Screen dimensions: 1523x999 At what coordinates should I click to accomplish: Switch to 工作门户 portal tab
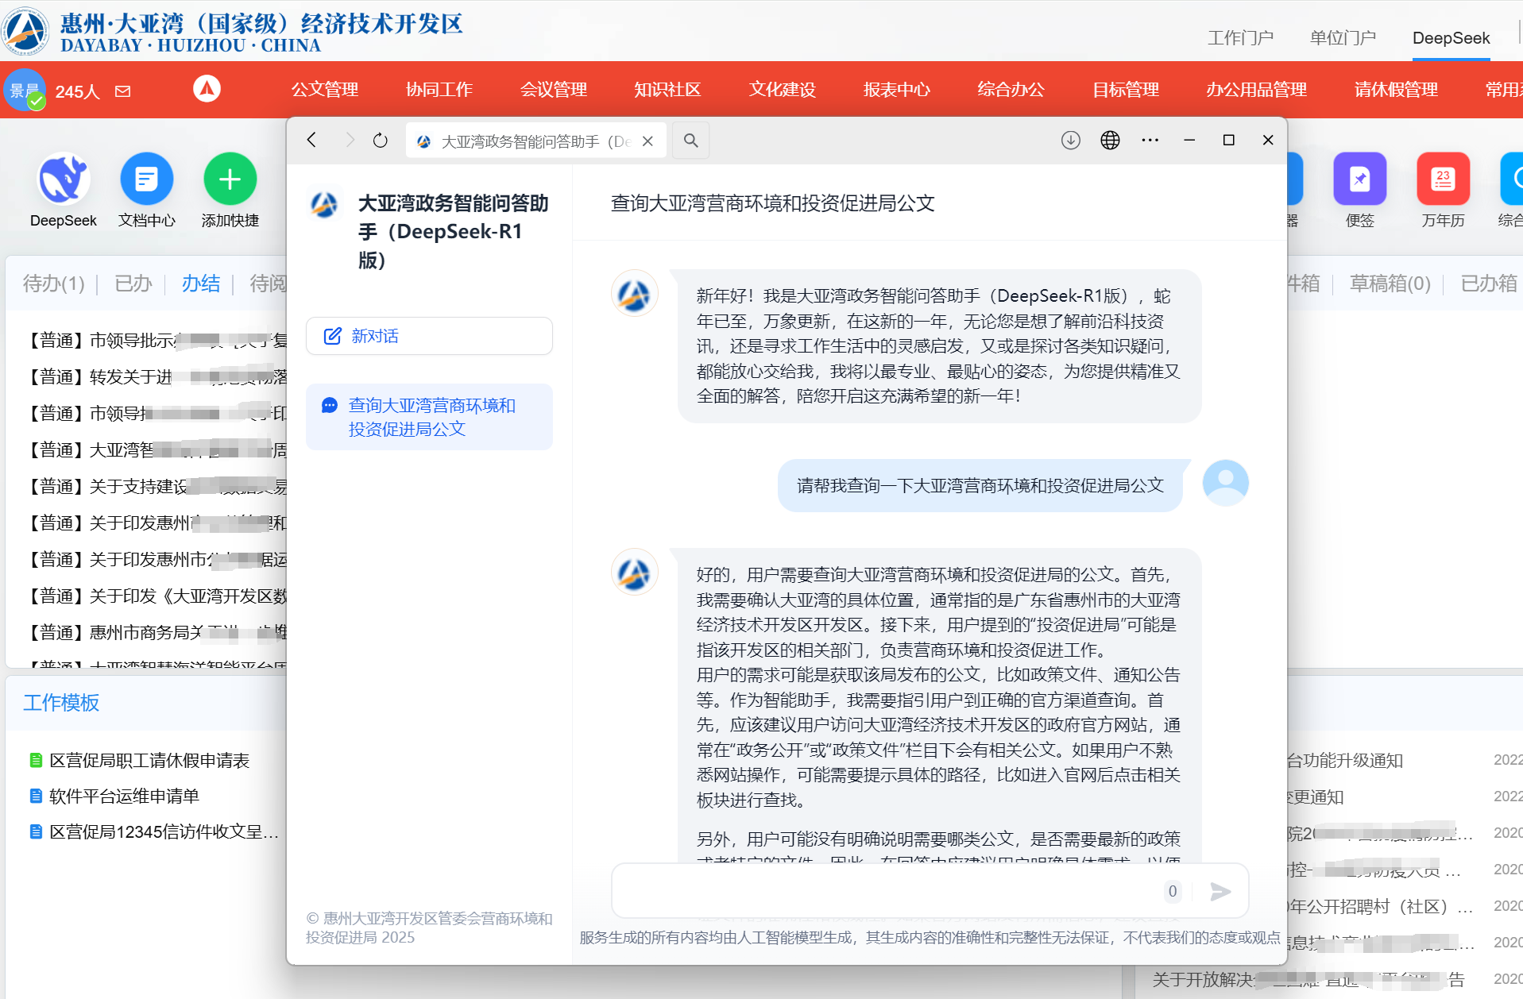point(1240,38)
